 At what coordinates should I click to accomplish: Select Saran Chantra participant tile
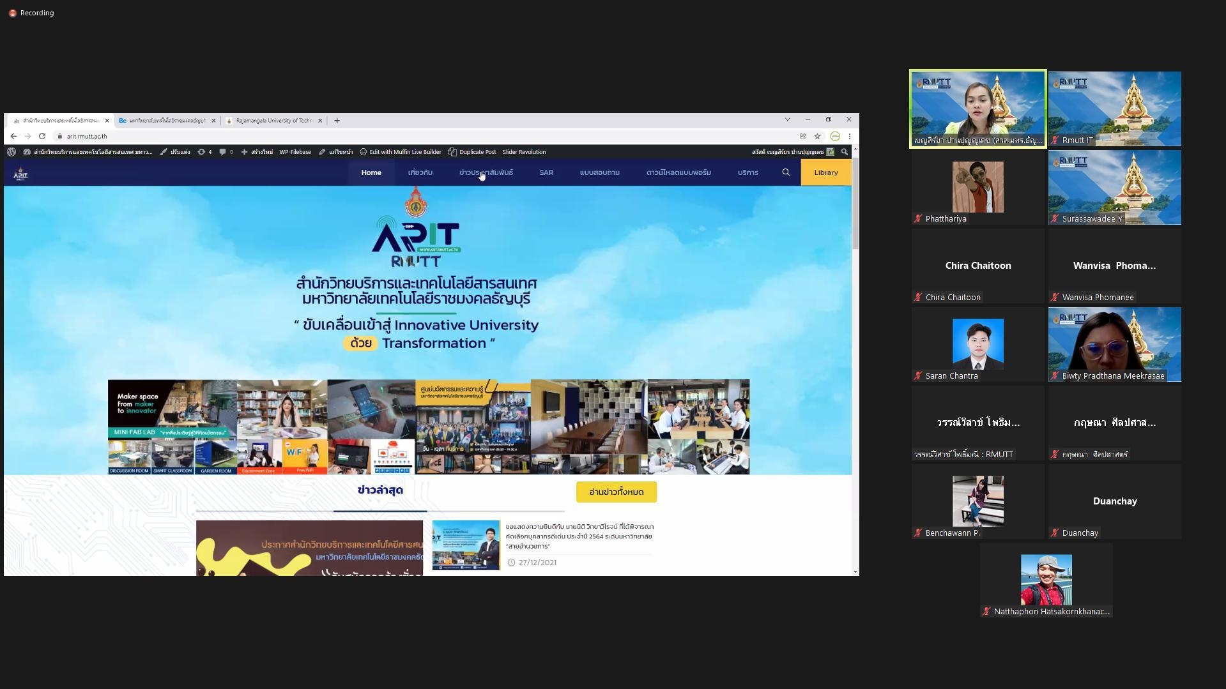tap(978, 344)
